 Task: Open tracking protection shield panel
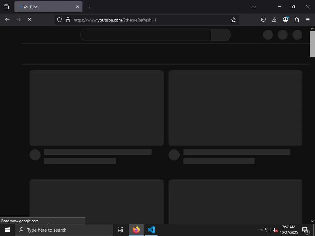tap(59, 20)
